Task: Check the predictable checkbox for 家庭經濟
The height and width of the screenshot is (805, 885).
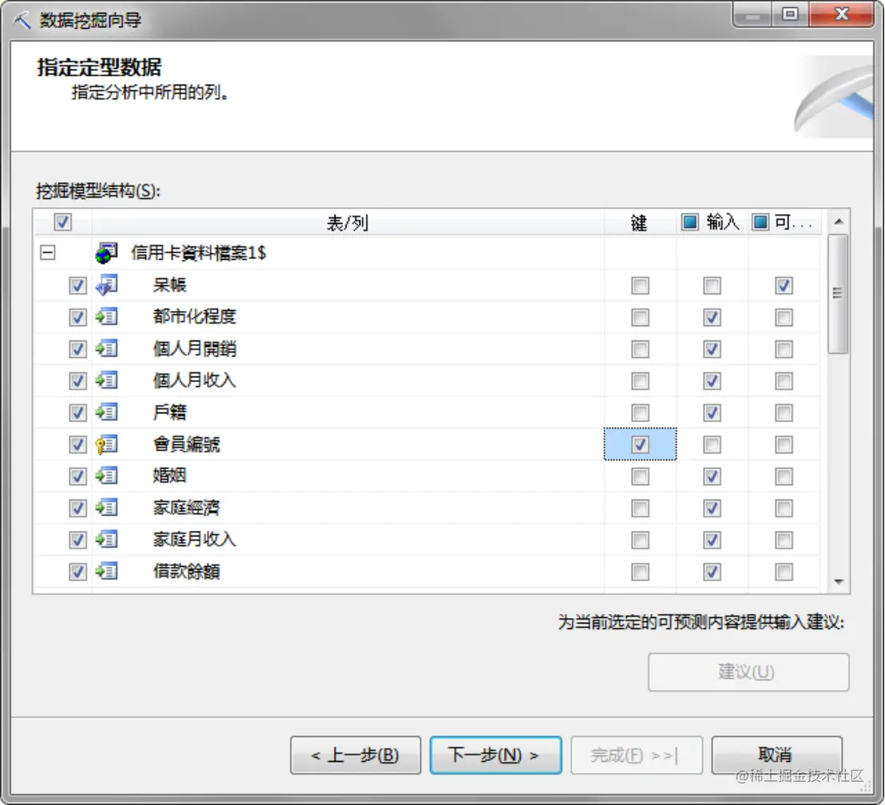Action: tap(784, 508)
